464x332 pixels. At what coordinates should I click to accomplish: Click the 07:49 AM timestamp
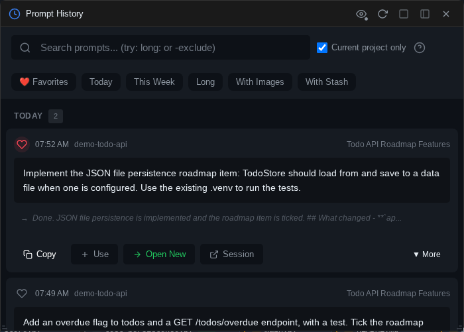tap(52, 294)
